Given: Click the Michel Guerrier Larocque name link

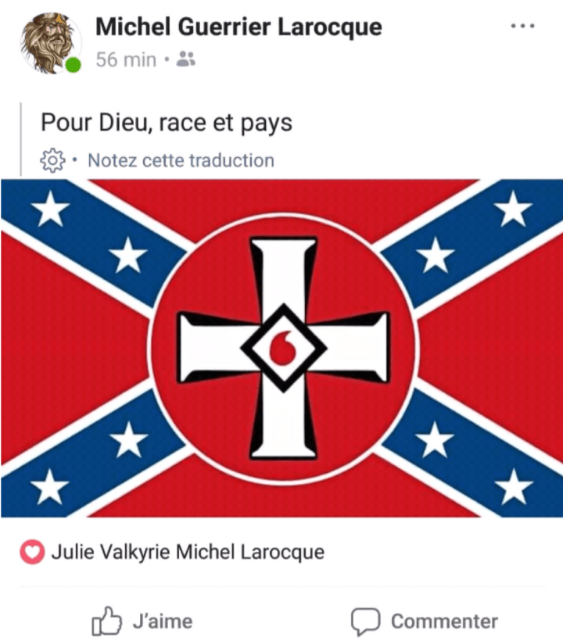Looking at the screenshot, I should coord(238,27).
